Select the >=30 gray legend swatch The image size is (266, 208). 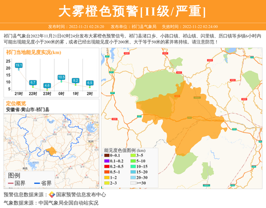click(x=132, y=182)
